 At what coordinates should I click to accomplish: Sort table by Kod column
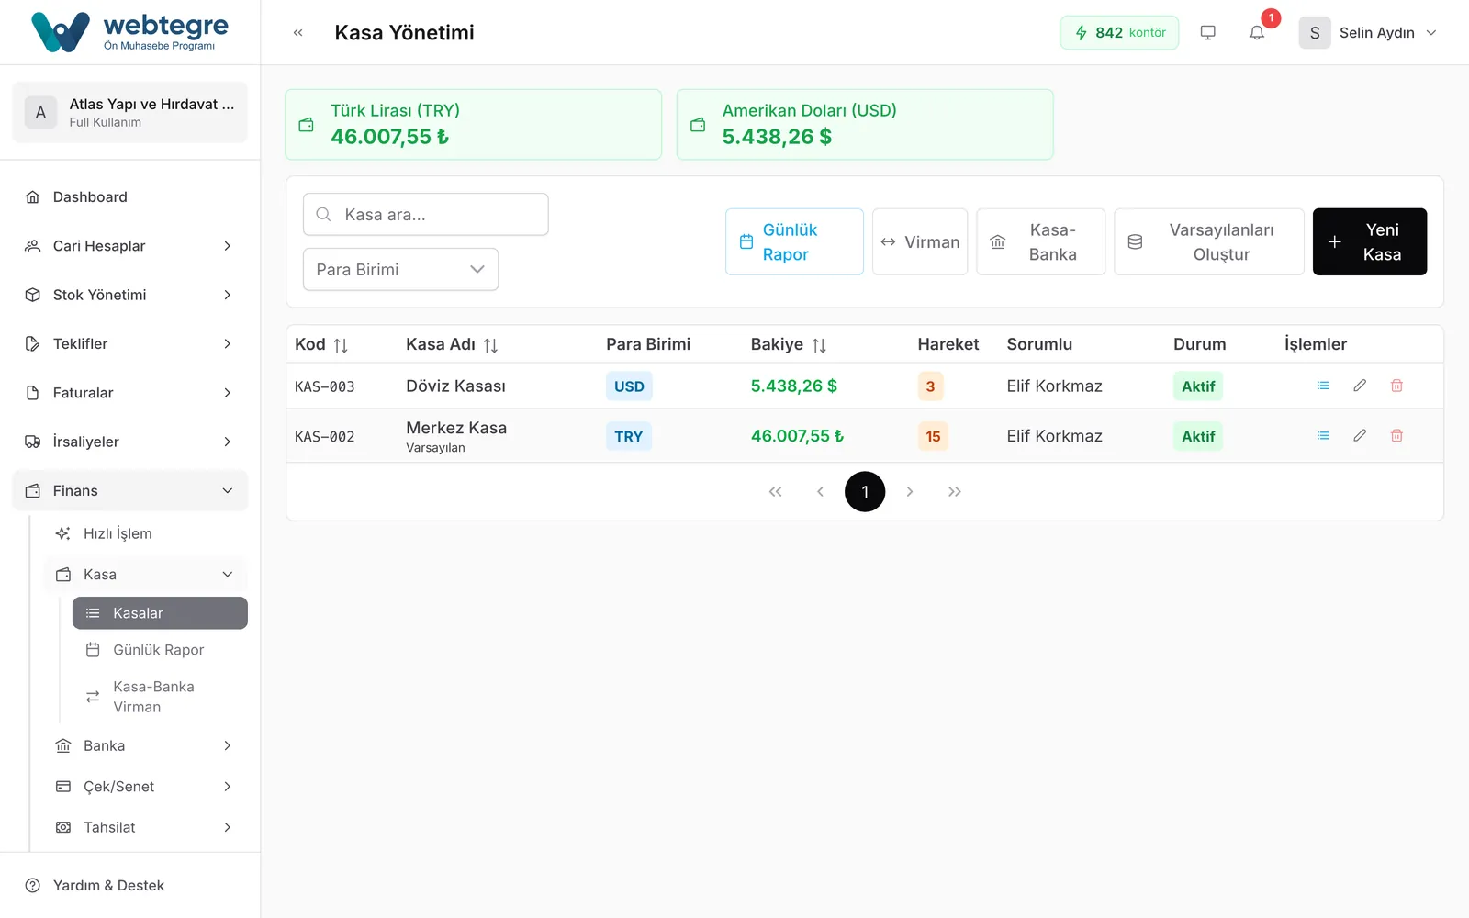(x=341, y=345)
